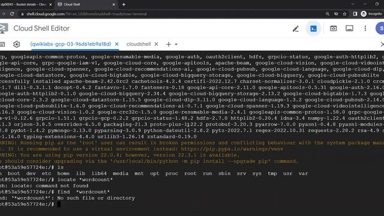Image resolution: width=384 pixels, height=216 pixels.
Task: Click the third-party cookies eye icon in the address bar
Action: [x=336, y=14]
